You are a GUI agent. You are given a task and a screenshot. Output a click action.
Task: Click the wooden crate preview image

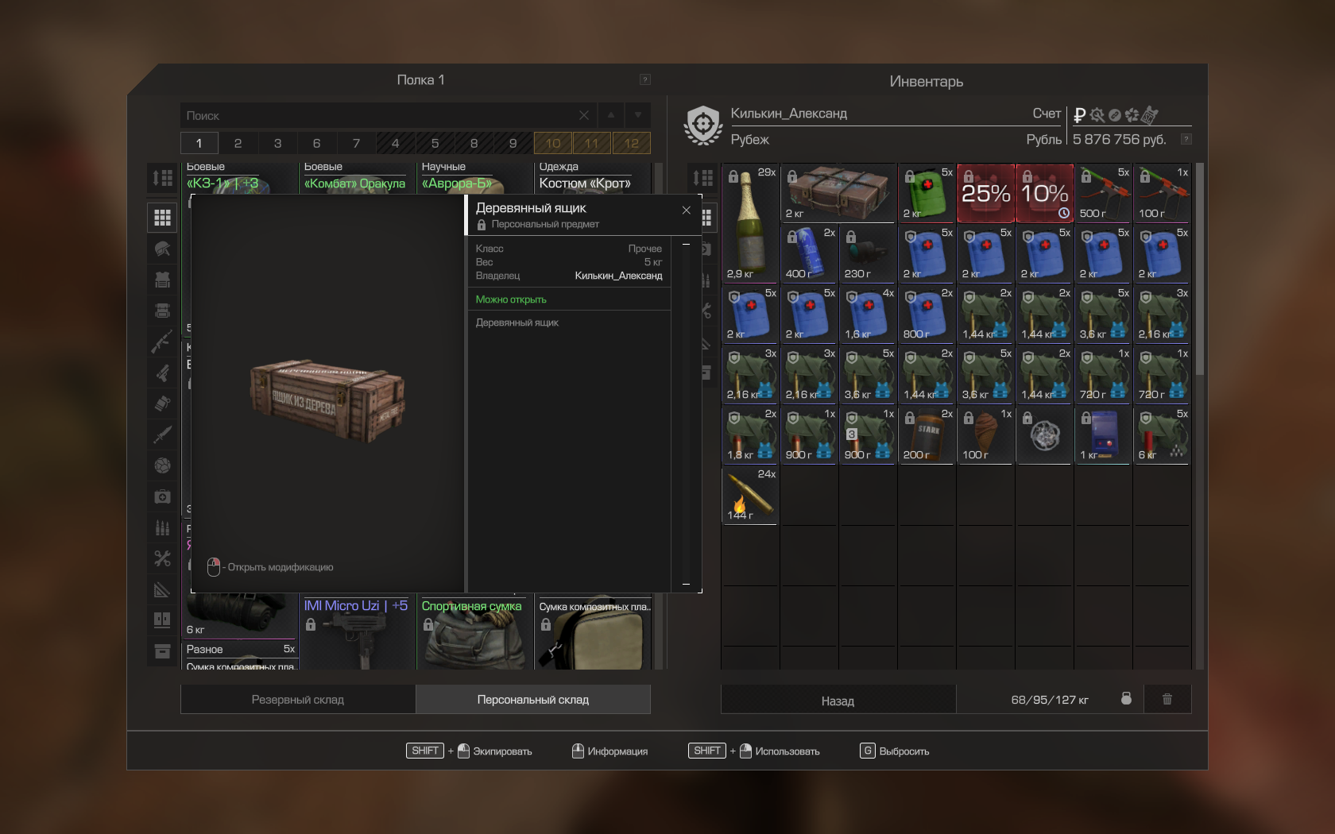(x=329, y=401)
